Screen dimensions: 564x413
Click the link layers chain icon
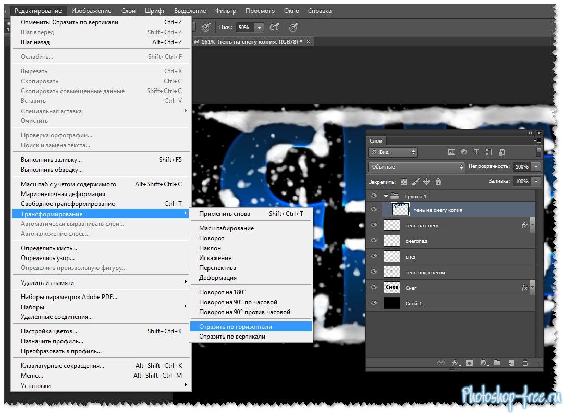tap(440, 363)
